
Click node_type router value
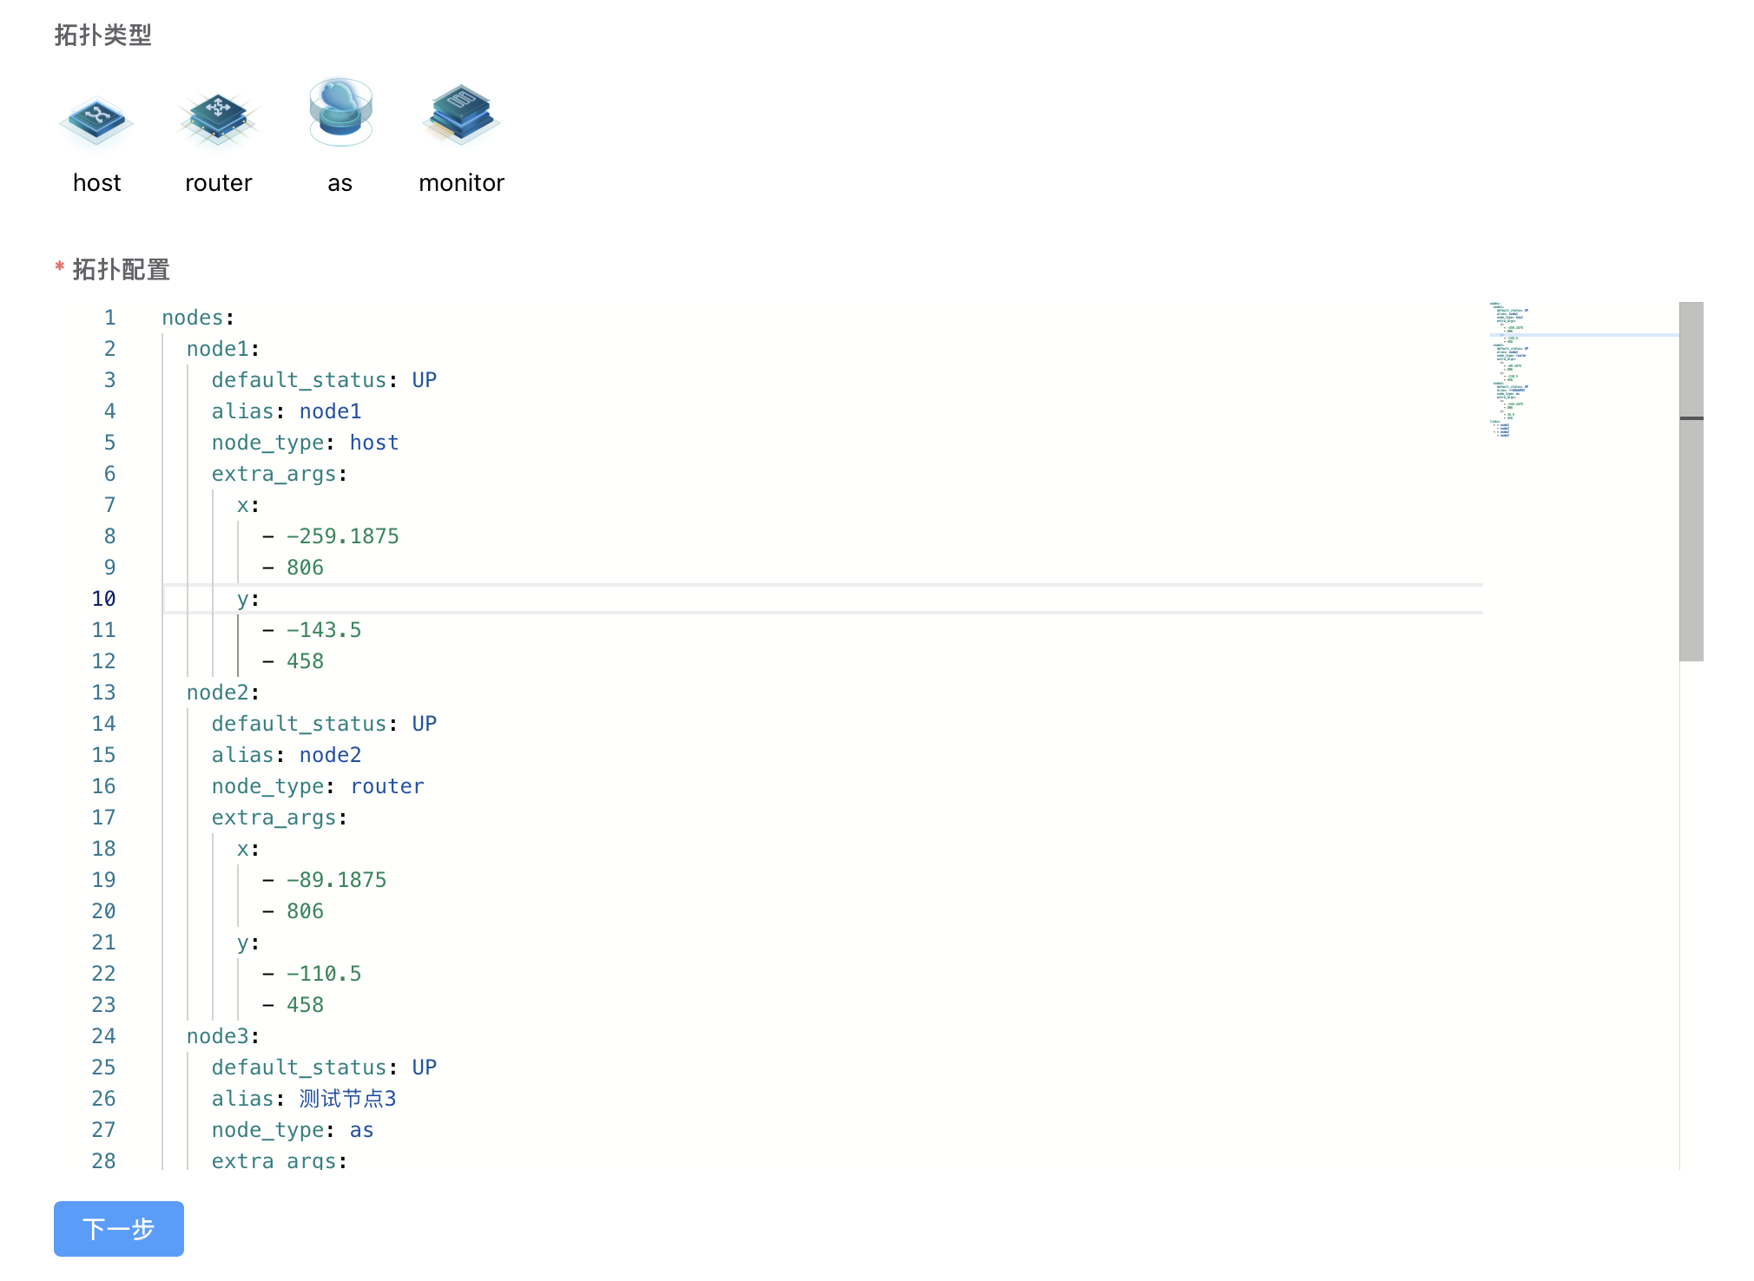point(386,786)
